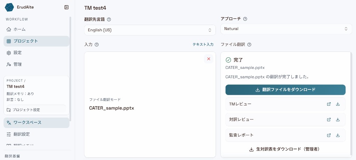Select プロジェクト in the sidebar

pos(36,41)
